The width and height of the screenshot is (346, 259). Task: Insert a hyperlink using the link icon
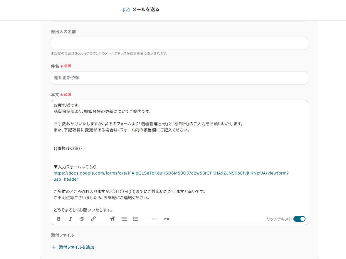tap(93, 219)
